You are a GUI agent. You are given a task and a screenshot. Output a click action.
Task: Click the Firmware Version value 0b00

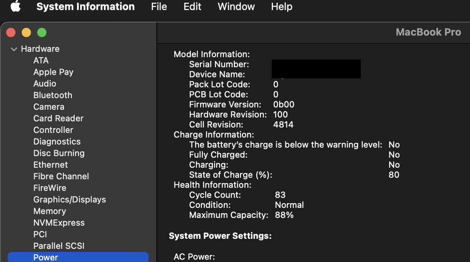[x=284, y=105]
